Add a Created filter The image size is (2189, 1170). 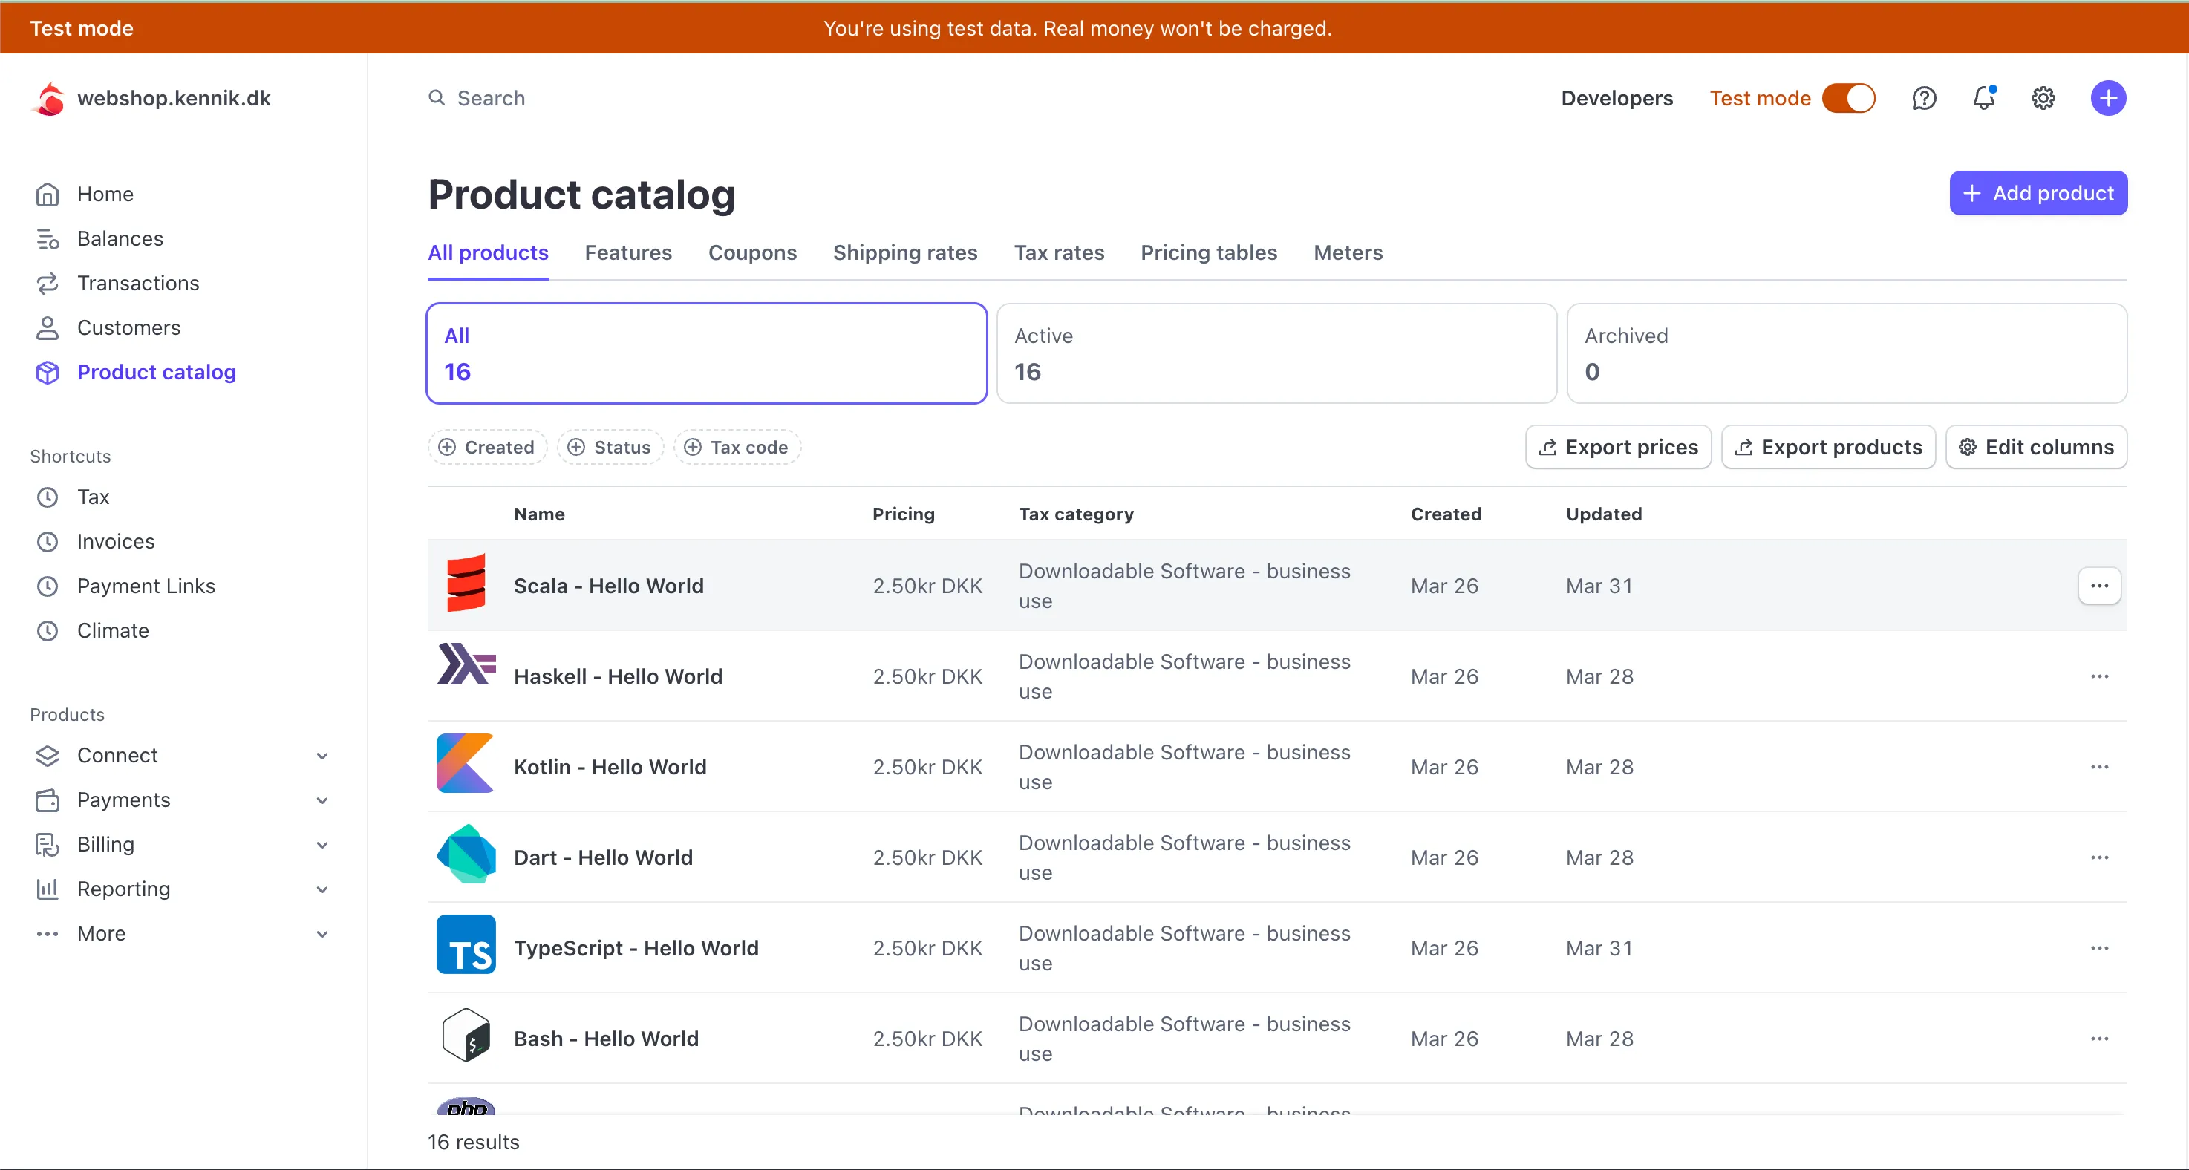tap(487, 447)
